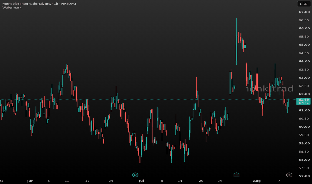The image size is (312, 184).
Task: Click the 14 date label on time axis
Action: pyautogui.click(x=180, y=181)
